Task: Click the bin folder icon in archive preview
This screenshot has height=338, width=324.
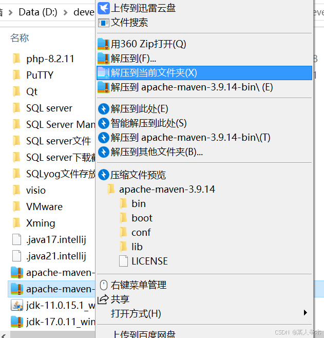Action: 123,204
